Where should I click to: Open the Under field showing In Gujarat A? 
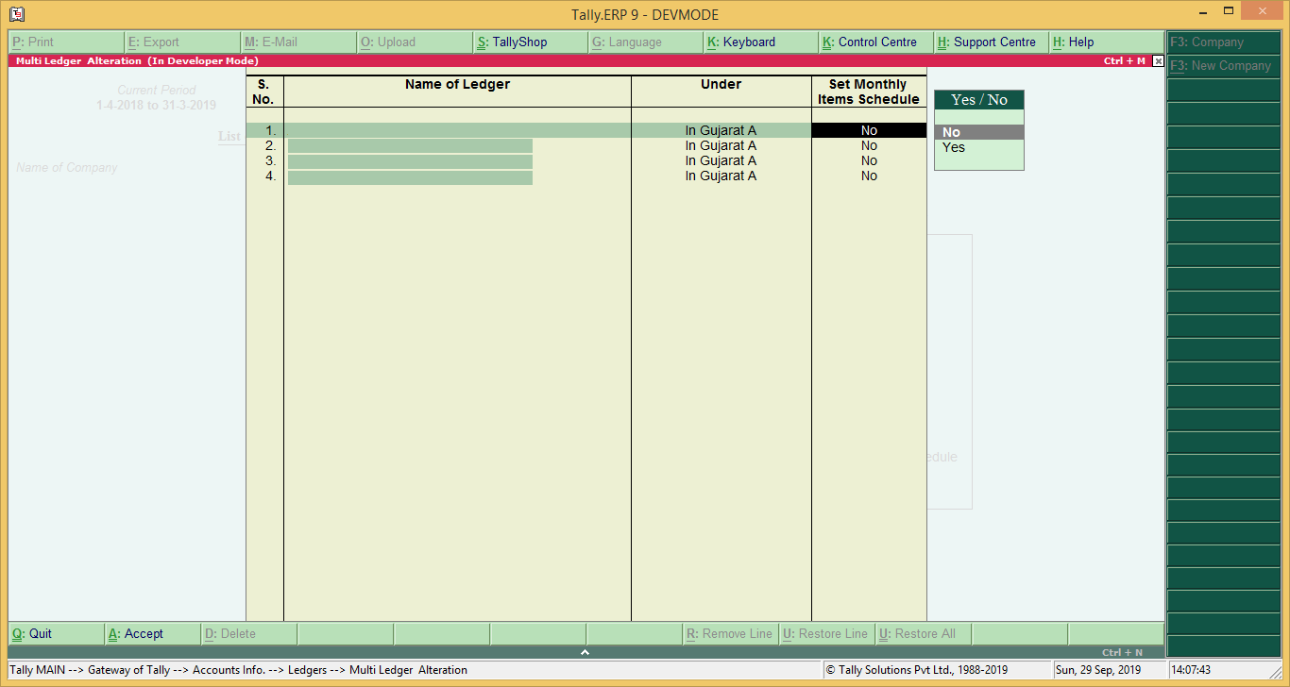[x=721, y=129]
